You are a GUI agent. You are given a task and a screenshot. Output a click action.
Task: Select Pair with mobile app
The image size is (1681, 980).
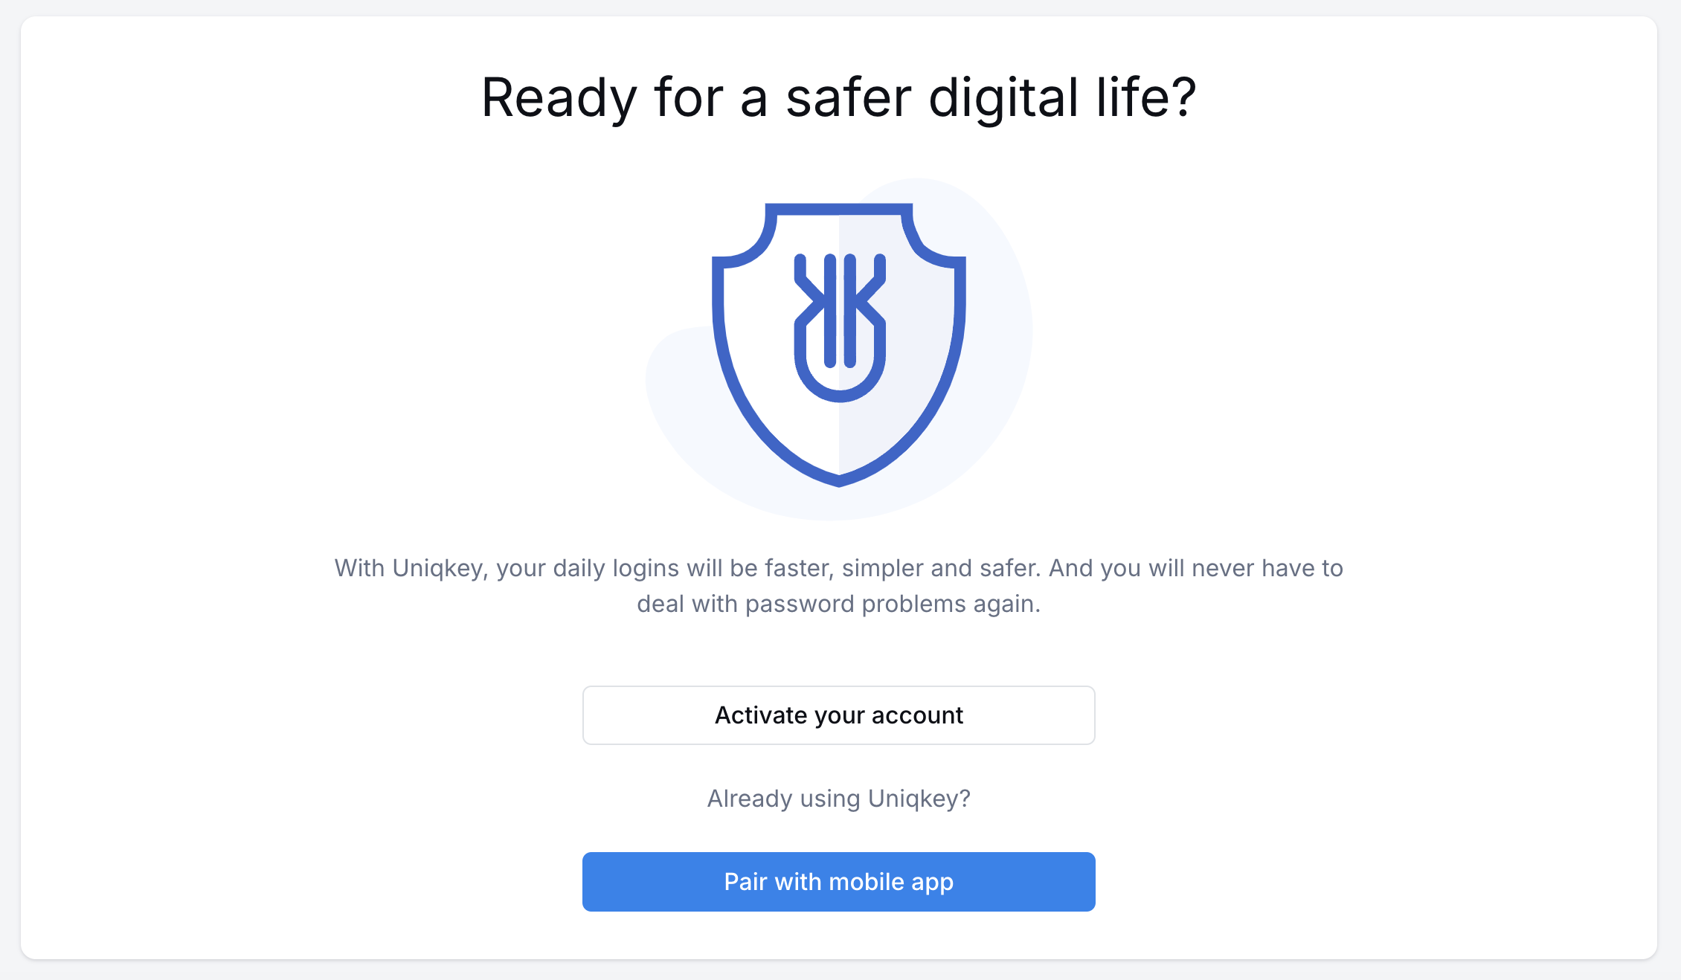(839, 882)
